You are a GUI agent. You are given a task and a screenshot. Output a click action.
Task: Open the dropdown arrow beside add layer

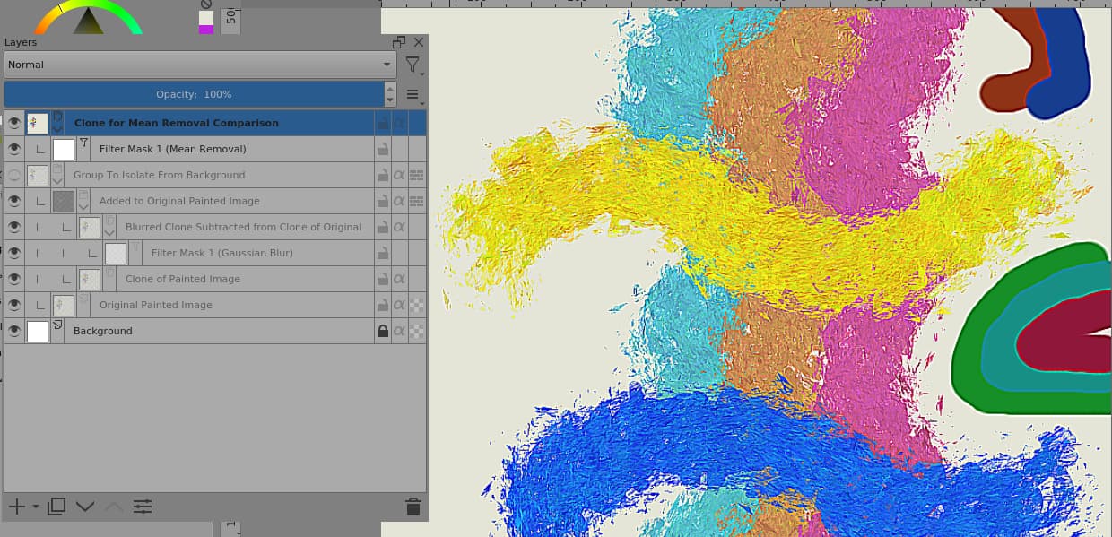click(x=36, y=507)
